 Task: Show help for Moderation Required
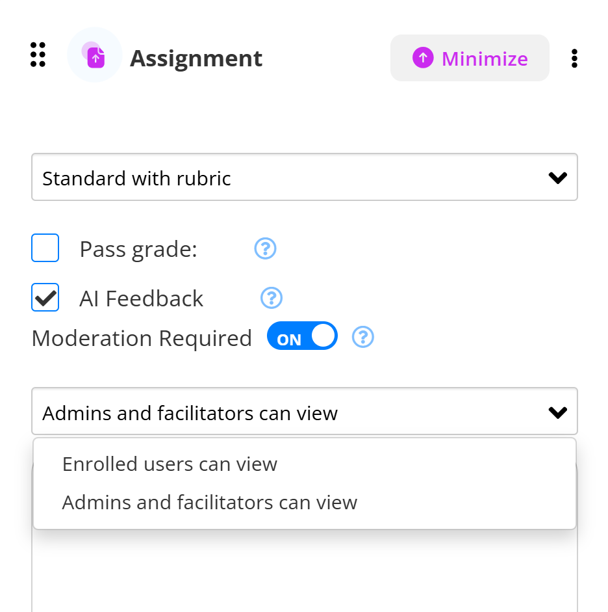(363, 337)
